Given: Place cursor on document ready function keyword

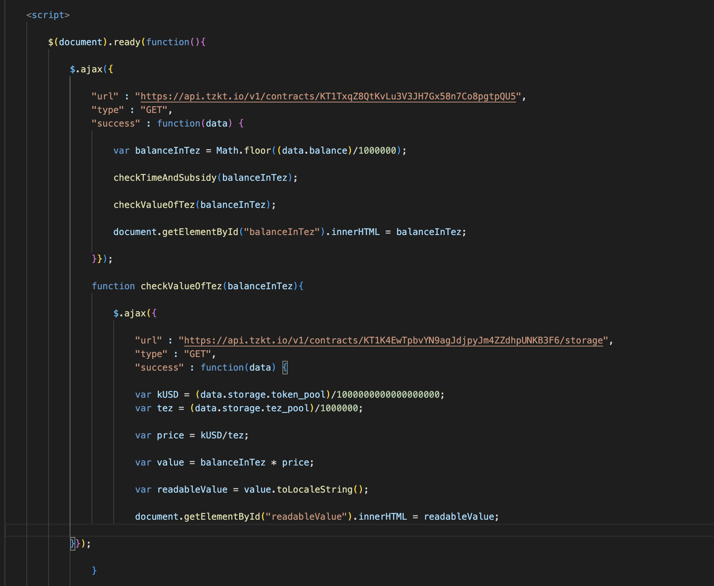Looking at the screenshot, I should (x=168, y=42).
